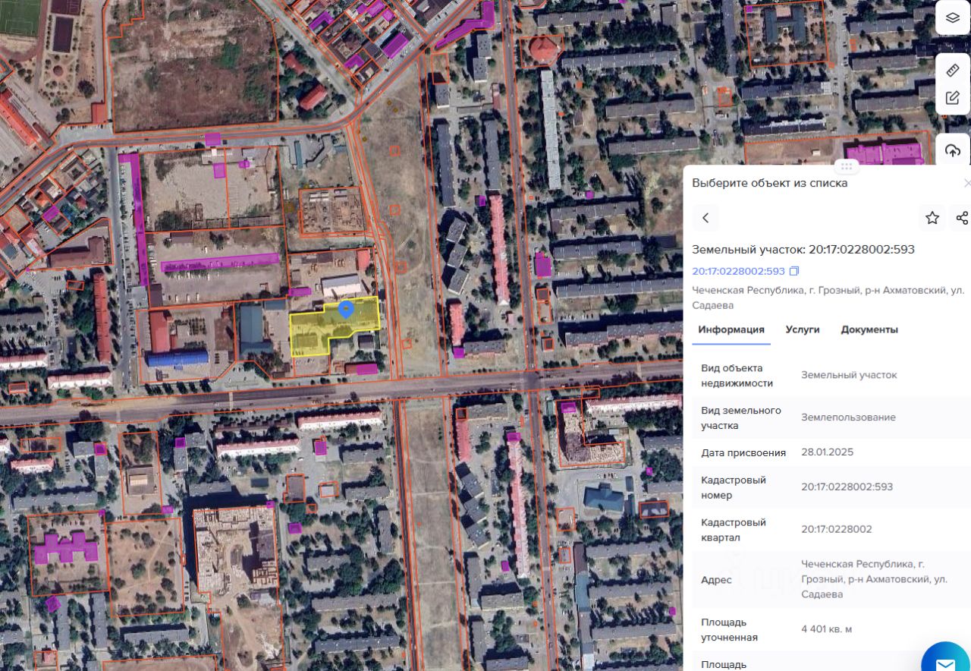Open the Документы tab
Image resolution: width=971 pixels, height=671 pixels.
pos(869,329)
